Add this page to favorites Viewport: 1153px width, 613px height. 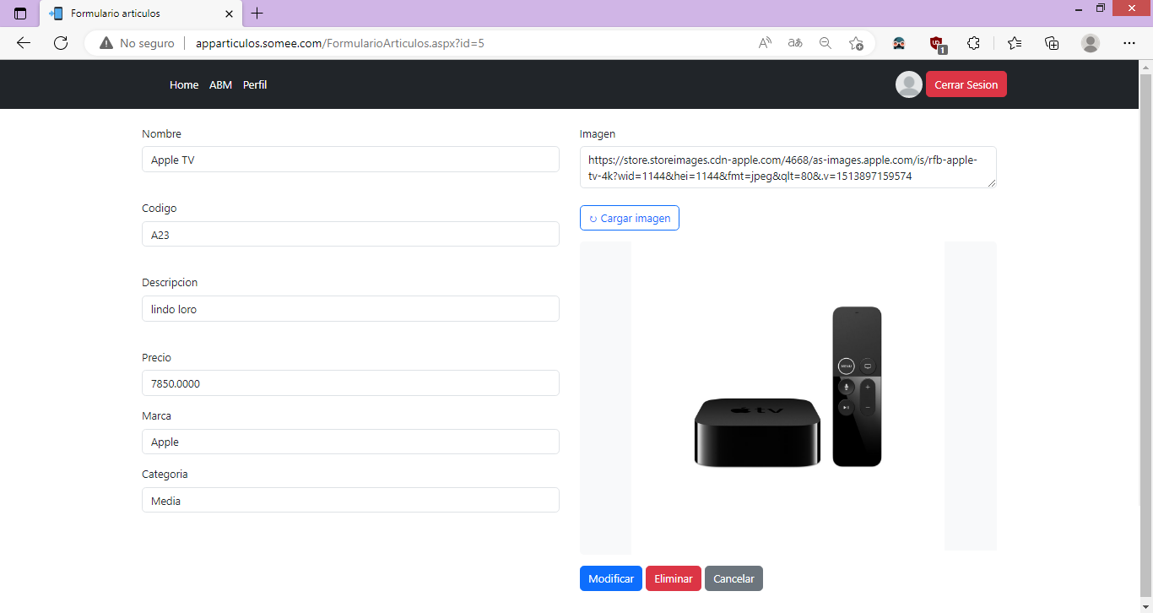coord(856,43)
